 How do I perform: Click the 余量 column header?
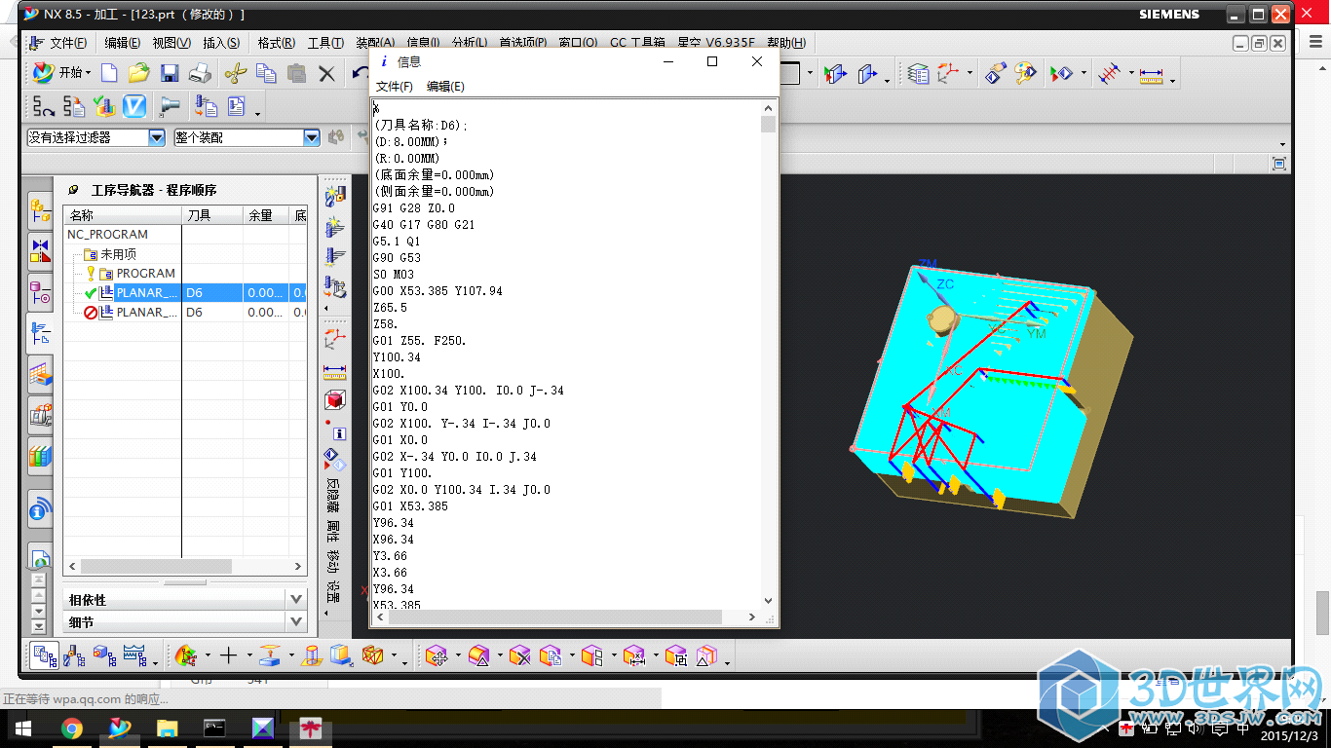(x=266, y=215)
